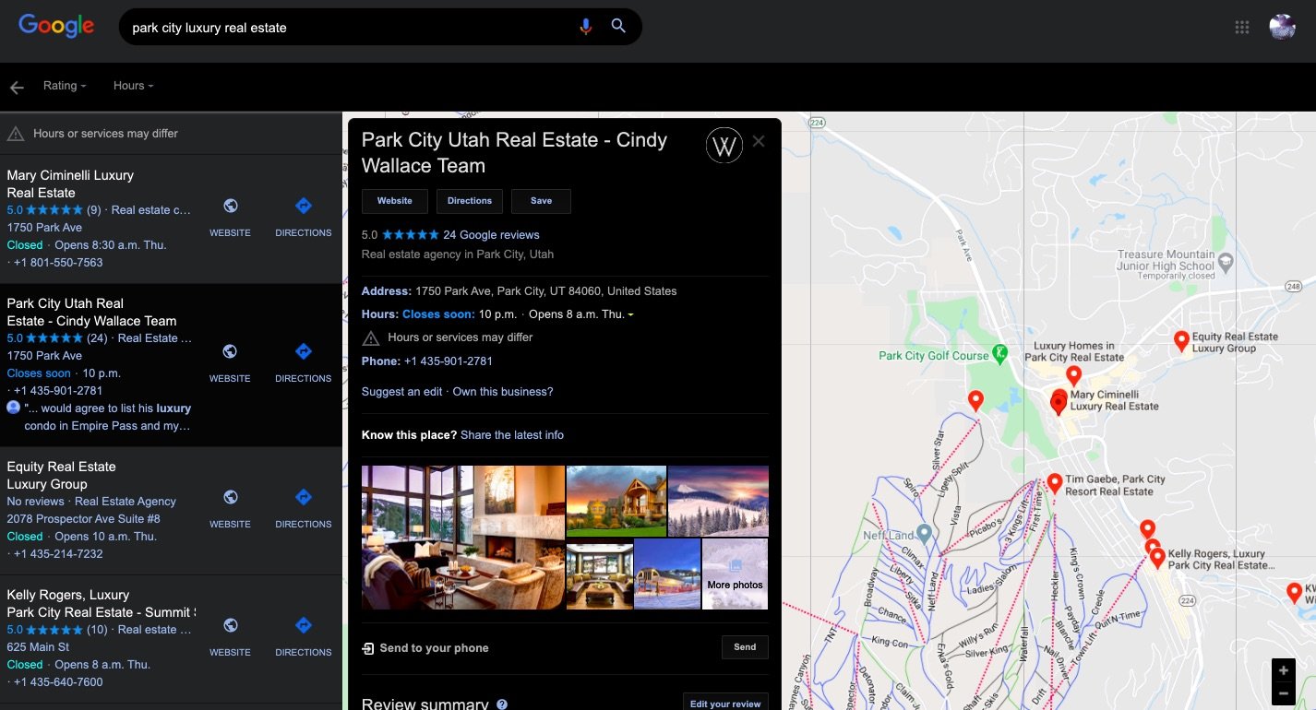This screenshot has height=710, width=1316.
Task: Click the Directions button in details panel
Action: [470, 201]
